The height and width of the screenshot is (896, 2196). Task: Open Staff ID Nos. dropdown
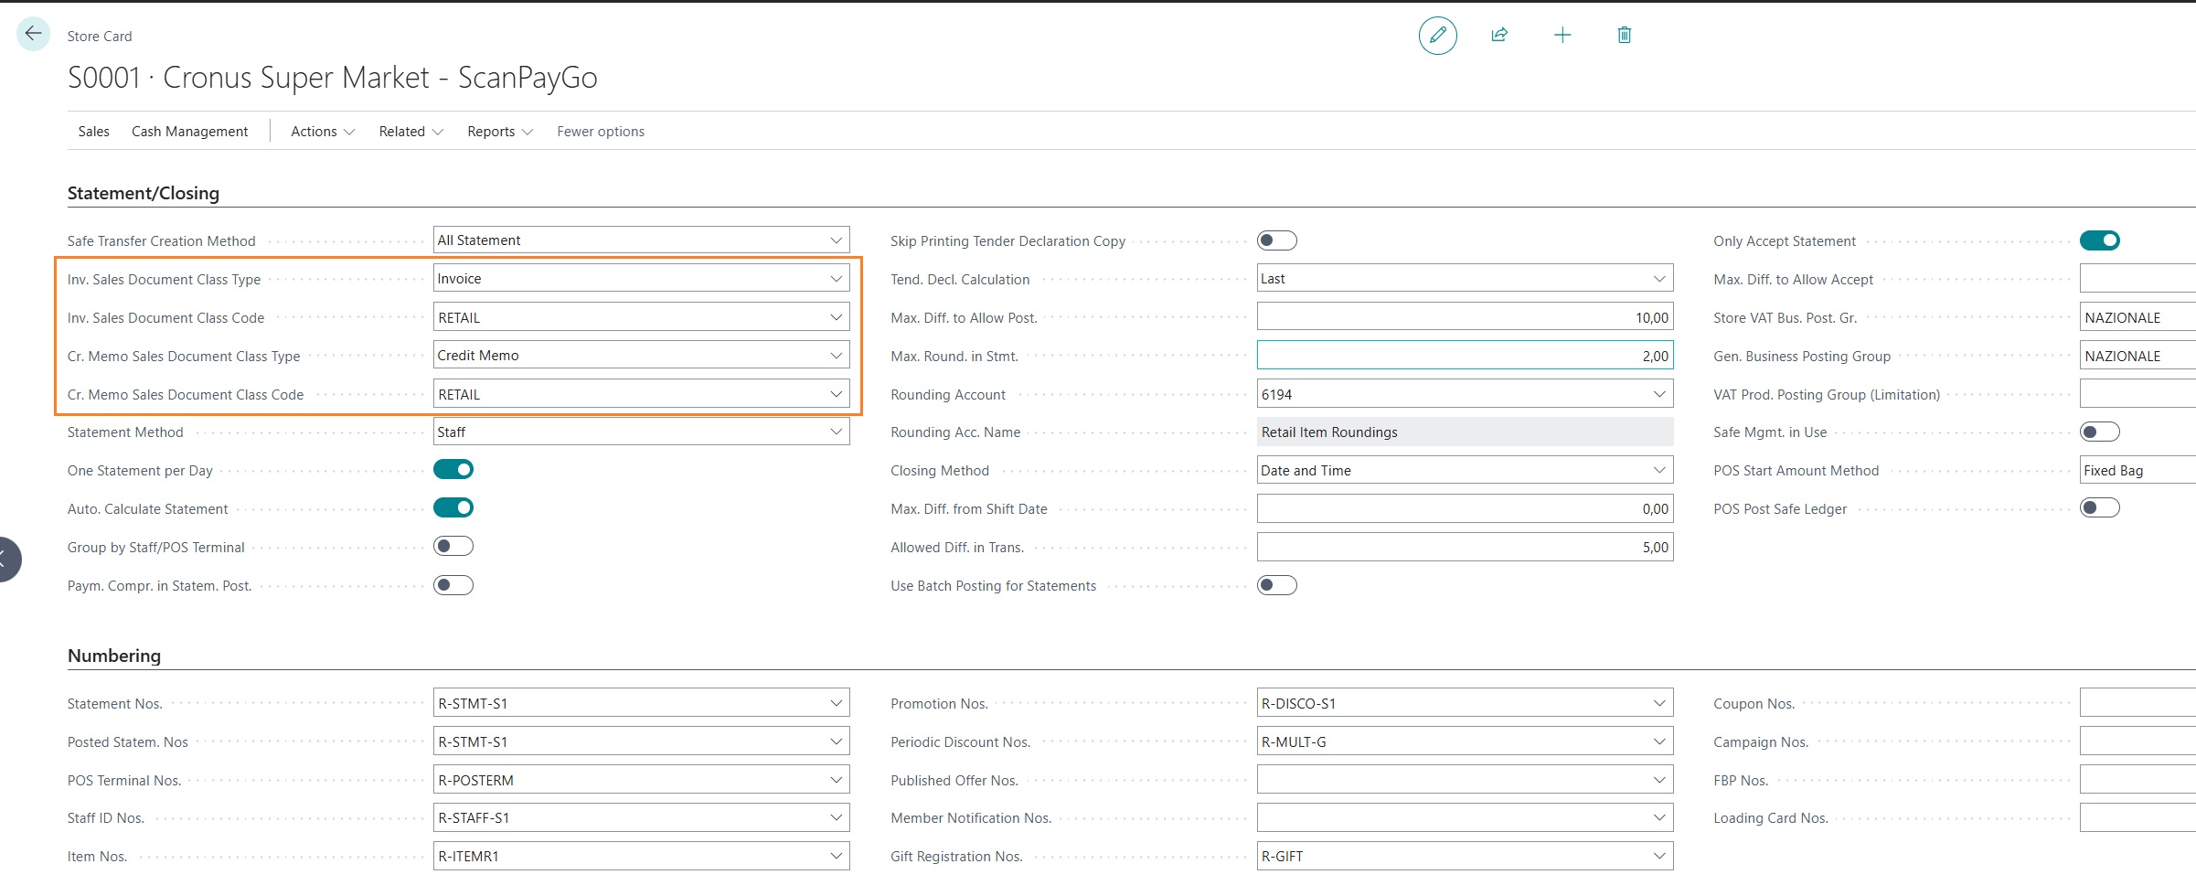coord(836,817)
